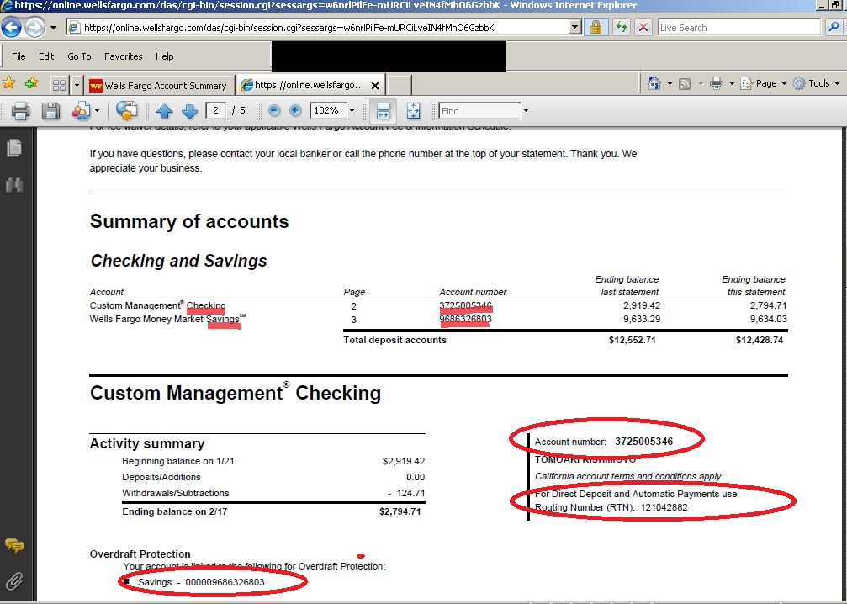Click the "Checking and Savings" subheading
This screenshot has width=847, height=604.
click(x=178, y=261)
